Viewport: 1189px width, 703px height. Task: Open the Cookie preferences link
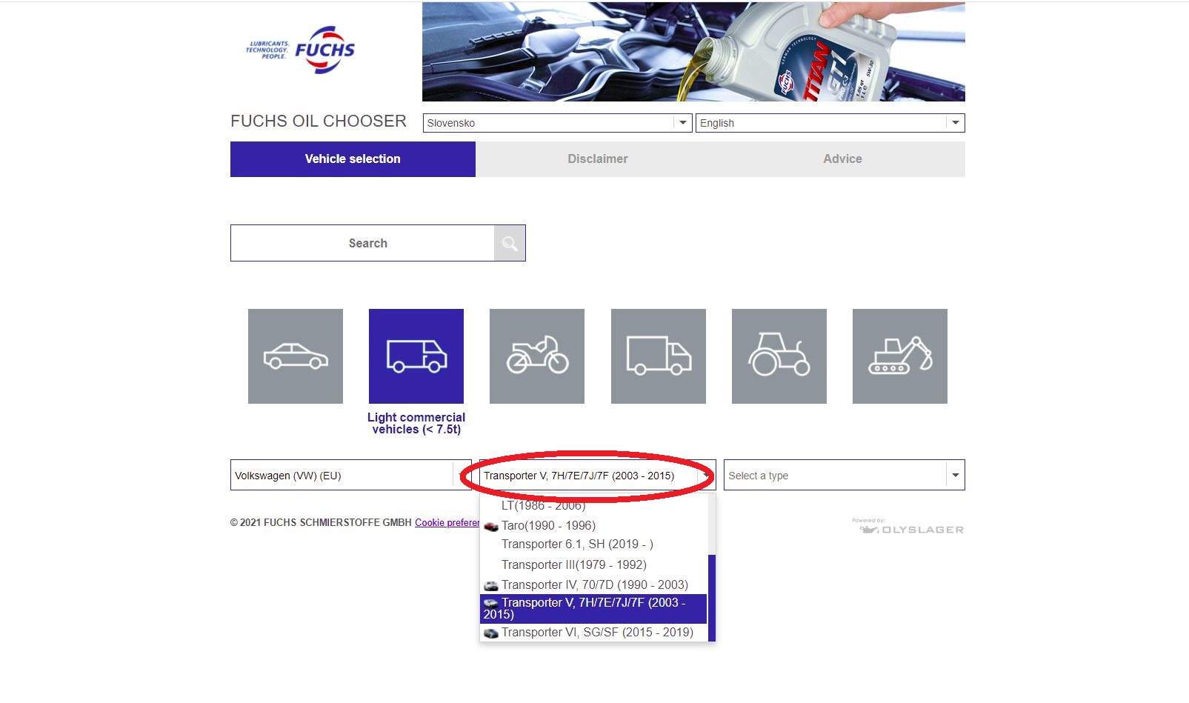tap(447, 523)
